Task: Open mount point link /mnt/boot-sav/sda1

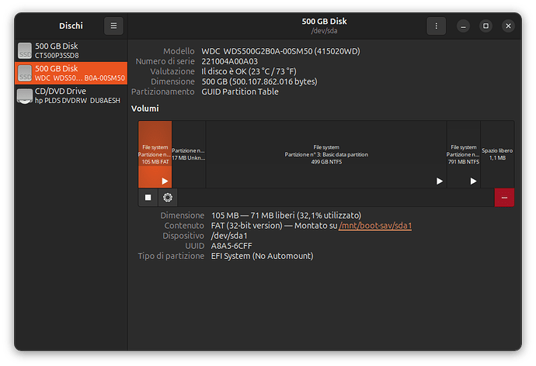Action: (x=375, y=226)
